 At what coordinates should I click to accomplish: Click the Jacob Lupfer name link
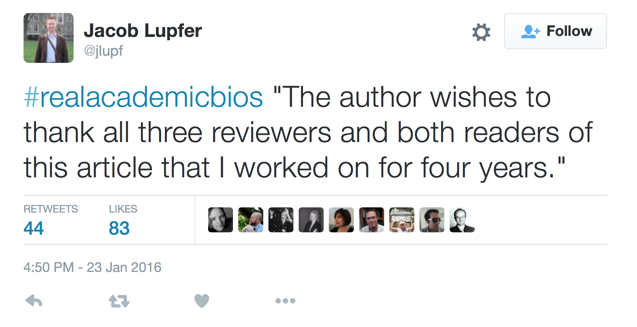(143, 31)
